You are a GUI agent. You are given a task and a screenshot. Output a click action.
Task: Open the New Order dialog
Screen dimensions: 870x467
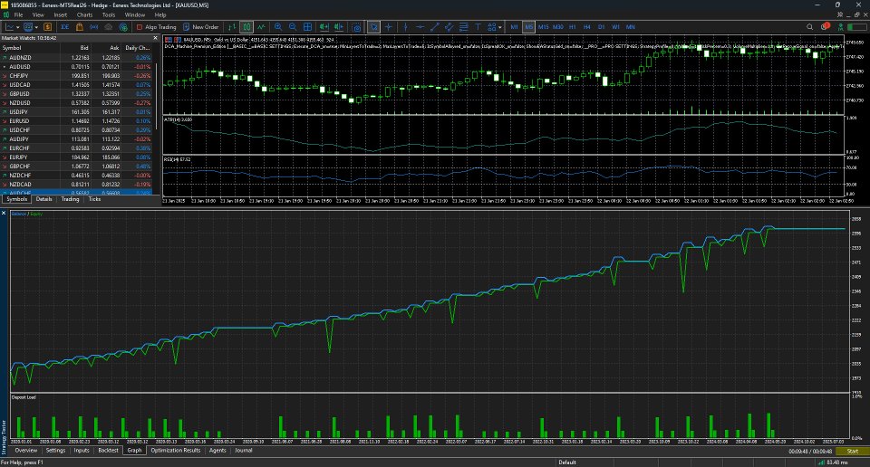tap(201, 26)
